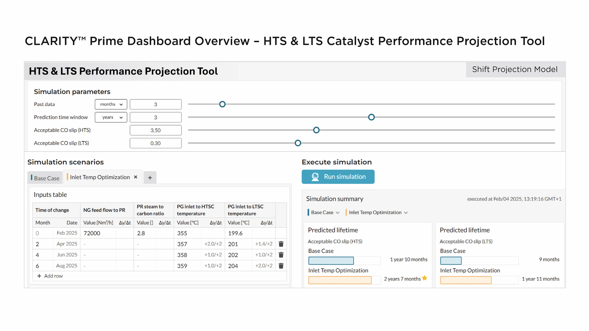Screen dimensions: 589x331
Task: Click the Apr 2025 date cell
Action: pyautogui.click(x=67, y=244)
